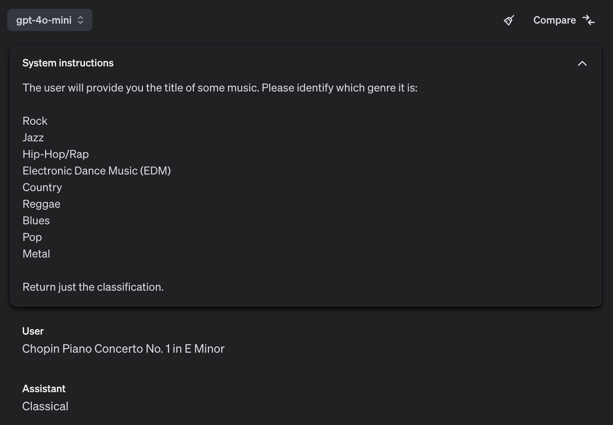
Task: Click 'Return just the classification.' text
Action: coord(93,287)
